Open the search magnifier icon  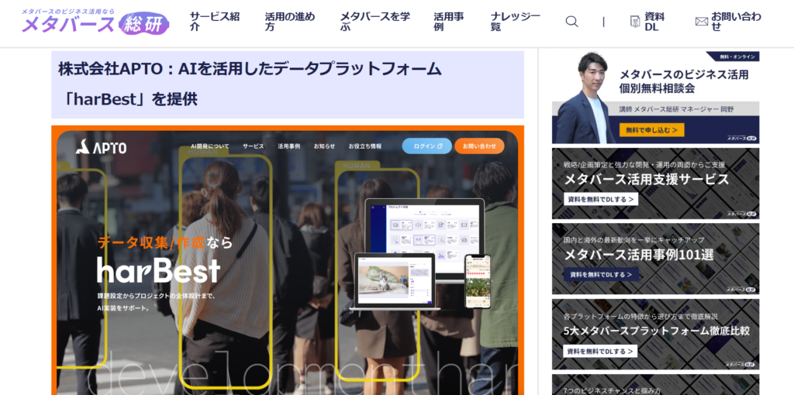point(571,21)
